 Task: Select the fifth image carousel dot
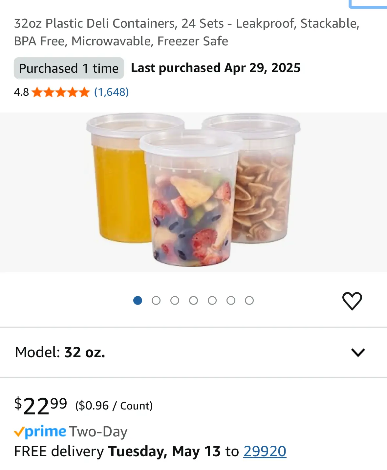click(x=212, y=300)
